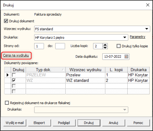Enable Drukuj tylko kopie checkbox

click(119, 46)
